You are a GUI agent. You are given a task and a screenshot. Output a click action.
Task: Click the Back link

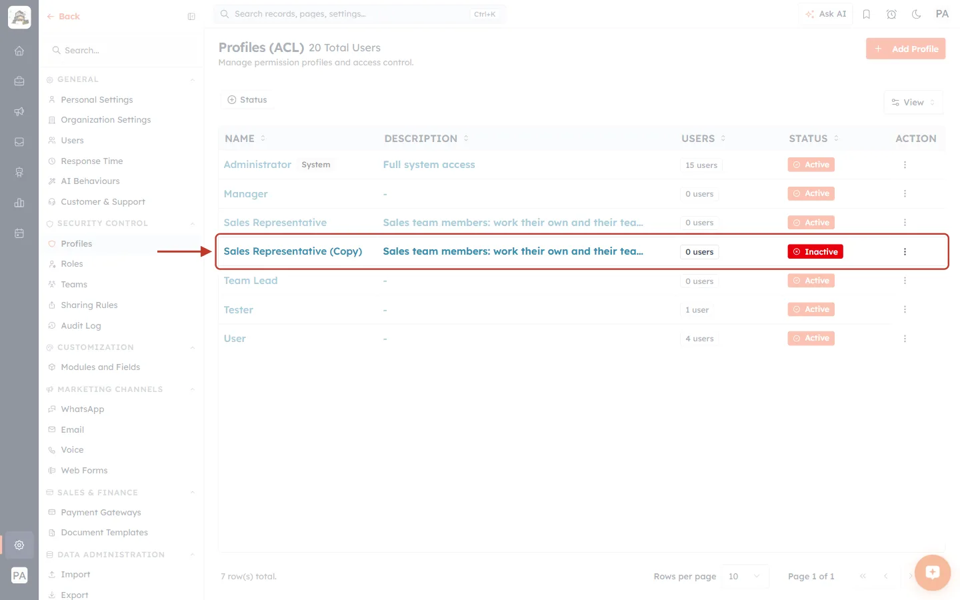pos(63,17)
